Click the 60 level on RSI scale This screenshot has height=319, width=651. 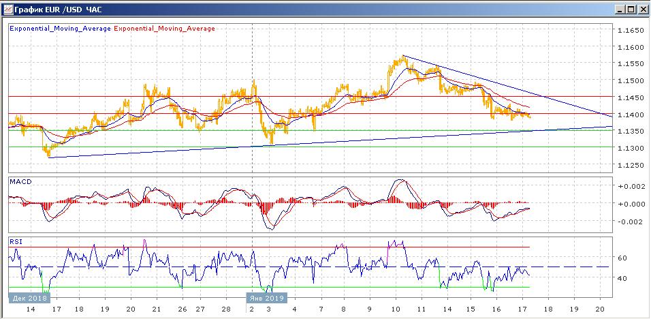click(x=622, y=258)
